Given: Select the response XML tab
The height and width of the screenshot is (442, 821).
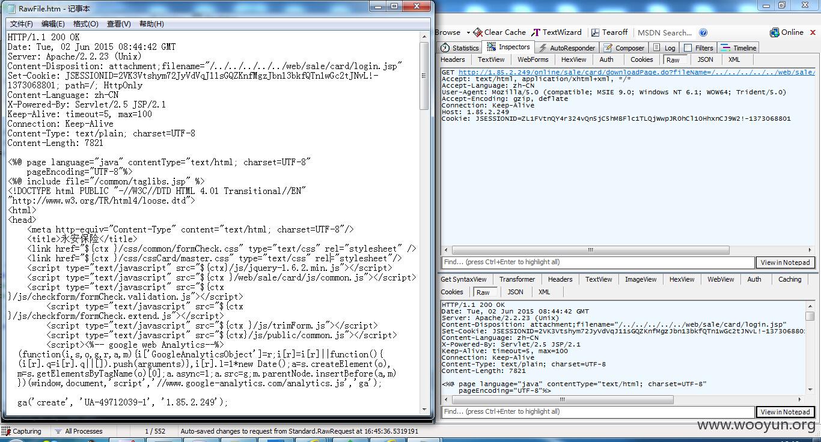Looking at the screenshot, I should click(544, 292).
